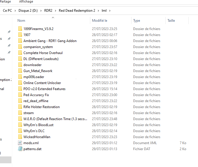The width and height of the screenshot is (198, 167).
Task: Expand the chevron after lml breadcrumb
Action: (x=110, y=11)
